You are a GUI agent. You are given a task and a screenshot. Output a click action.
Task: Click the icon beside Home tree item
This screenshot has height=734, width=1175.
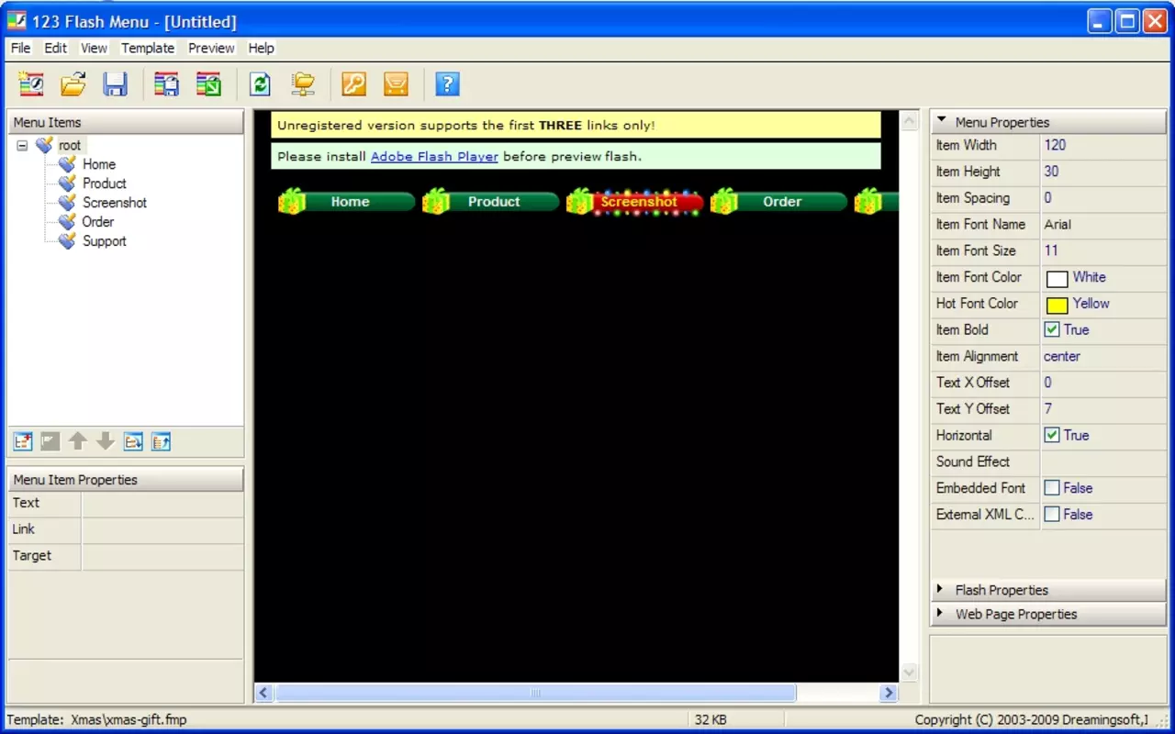point(67,164)
